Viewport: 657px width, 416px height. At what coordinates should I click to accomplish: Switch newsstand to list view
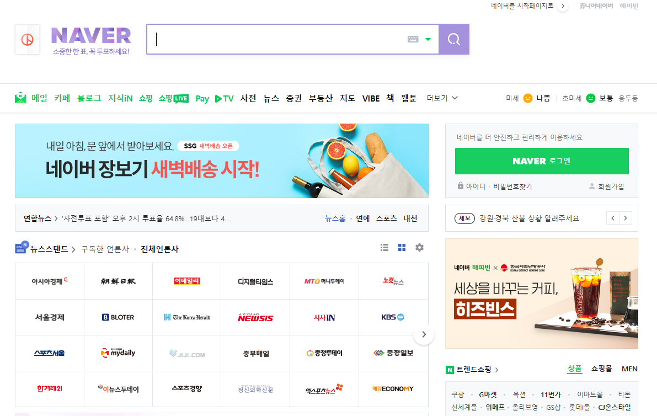click(384, 248)
